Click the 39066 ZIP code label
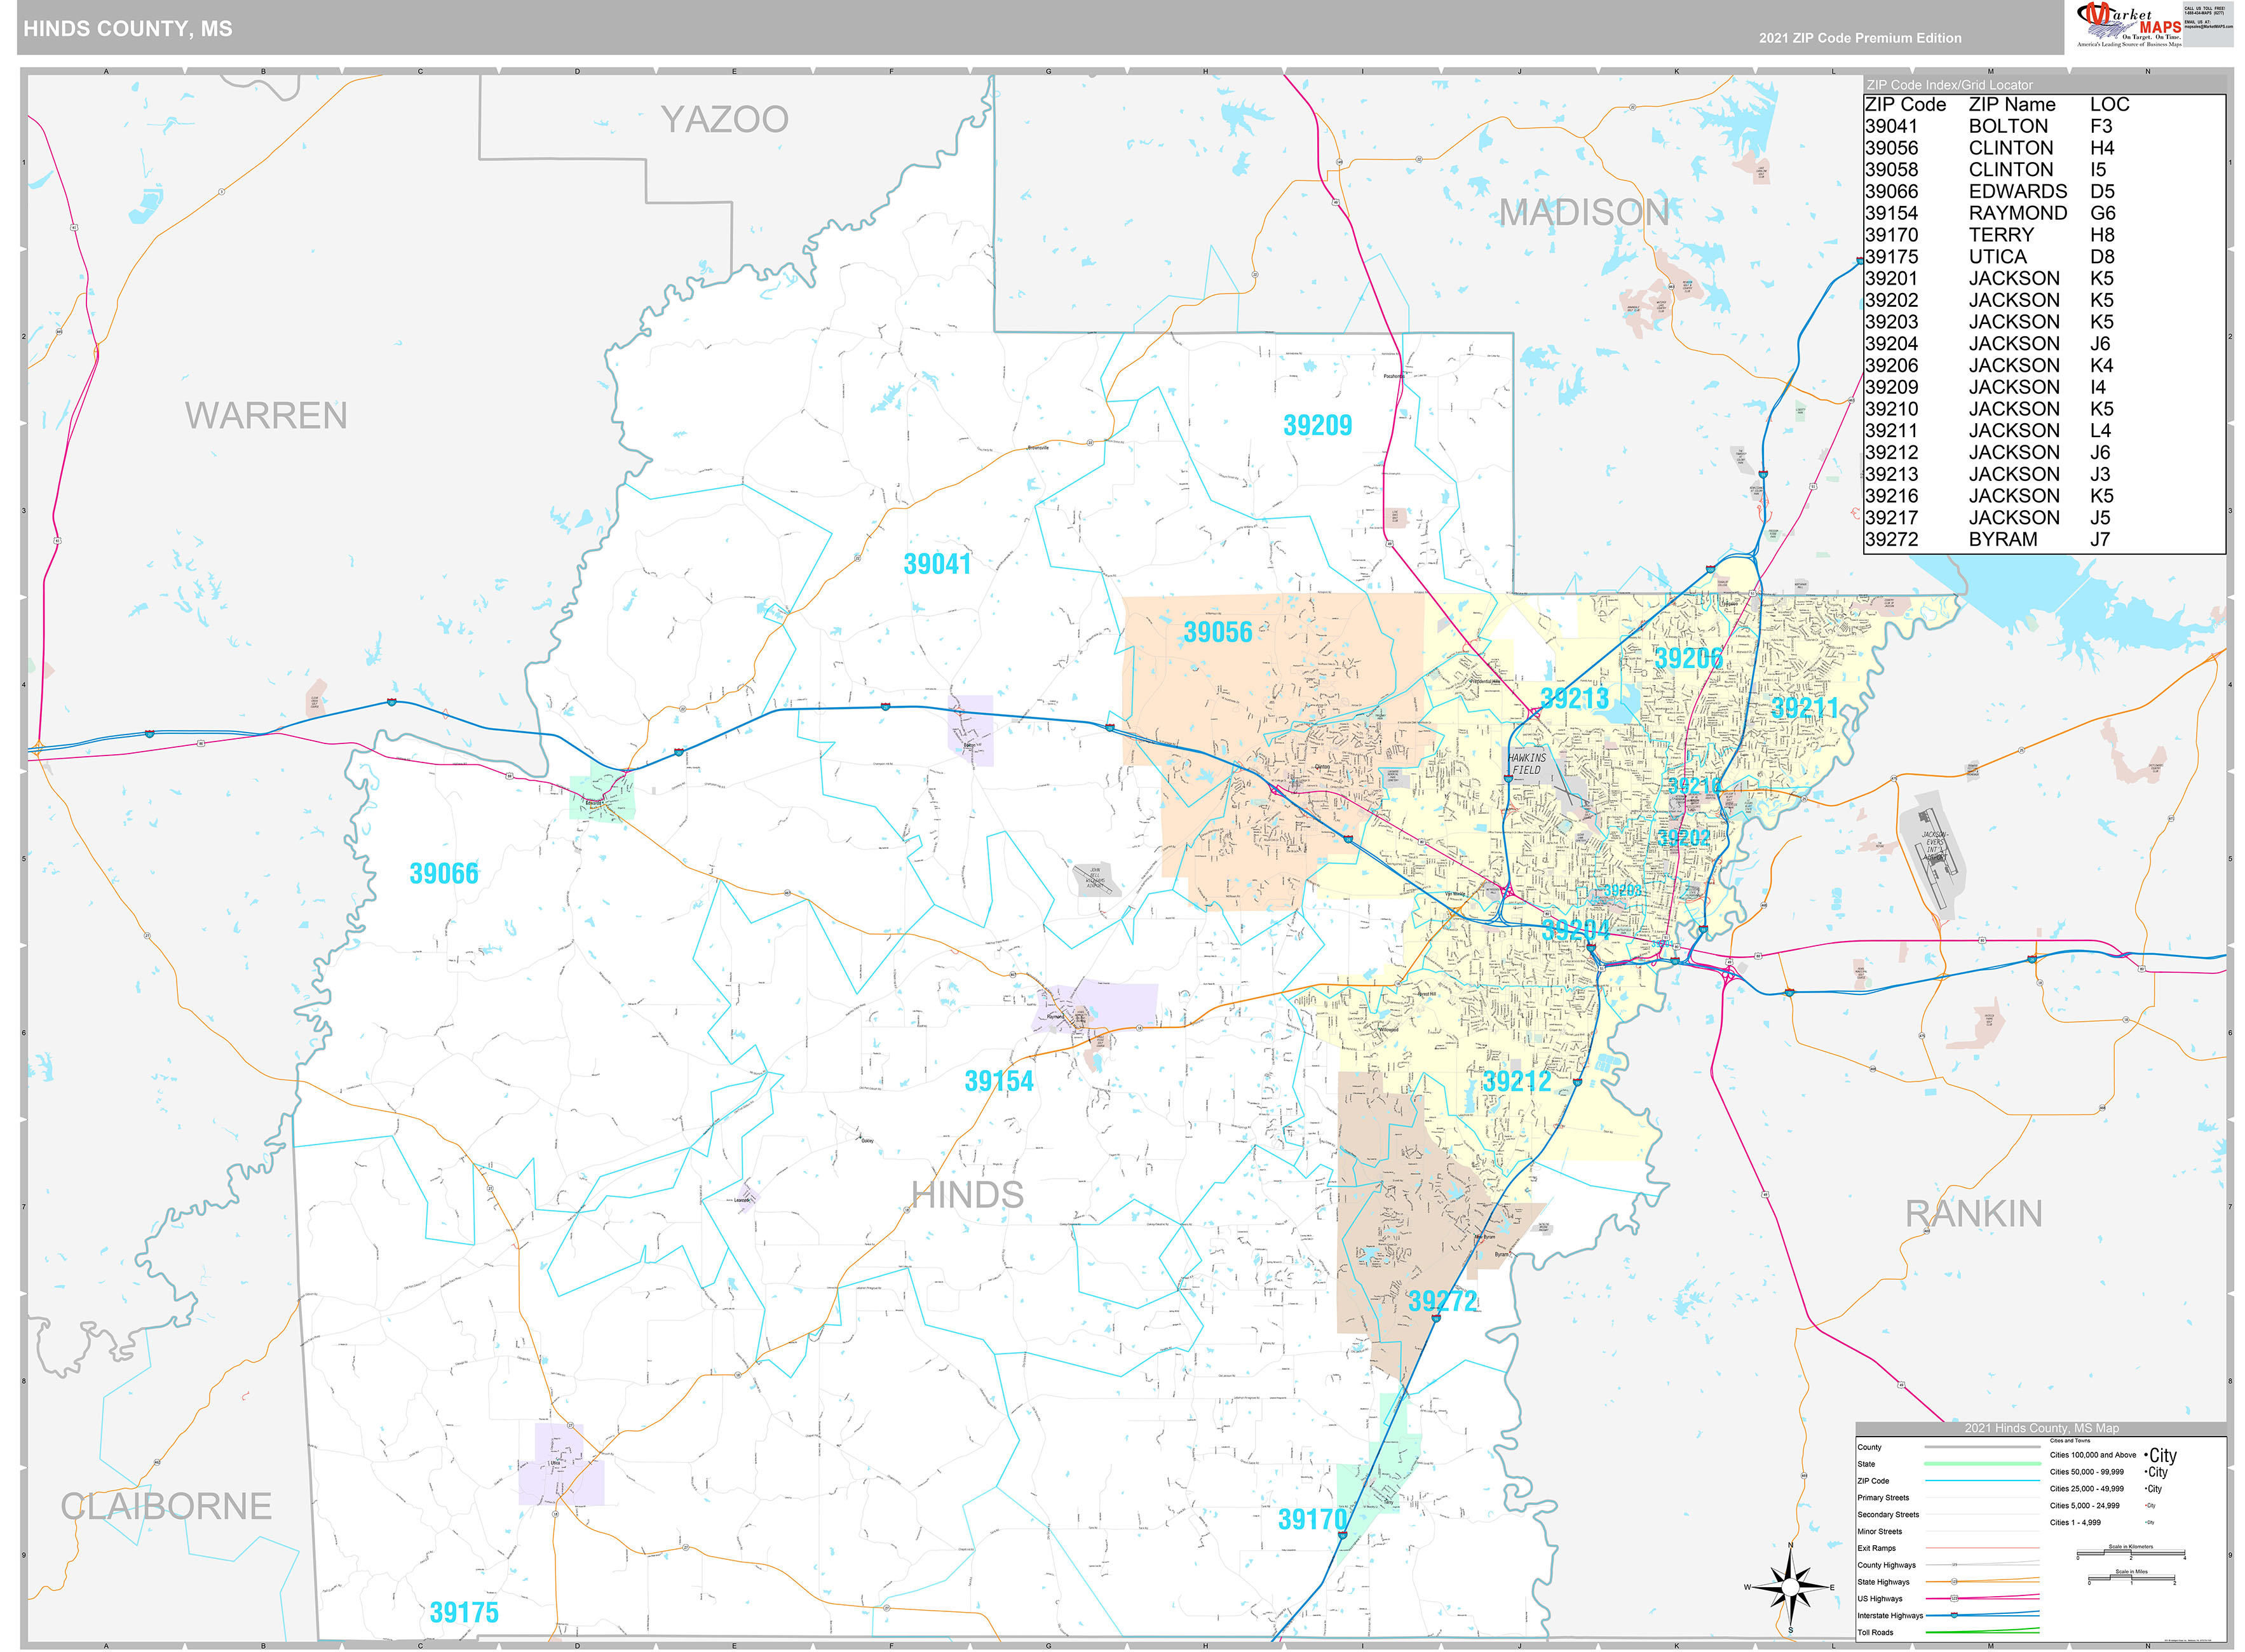This screenshot has width=2245, height=1652. click(443, 874)
